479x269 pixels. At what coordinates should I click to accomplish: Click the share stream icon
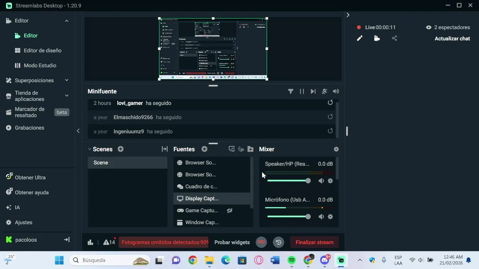(x=394, y=38)
